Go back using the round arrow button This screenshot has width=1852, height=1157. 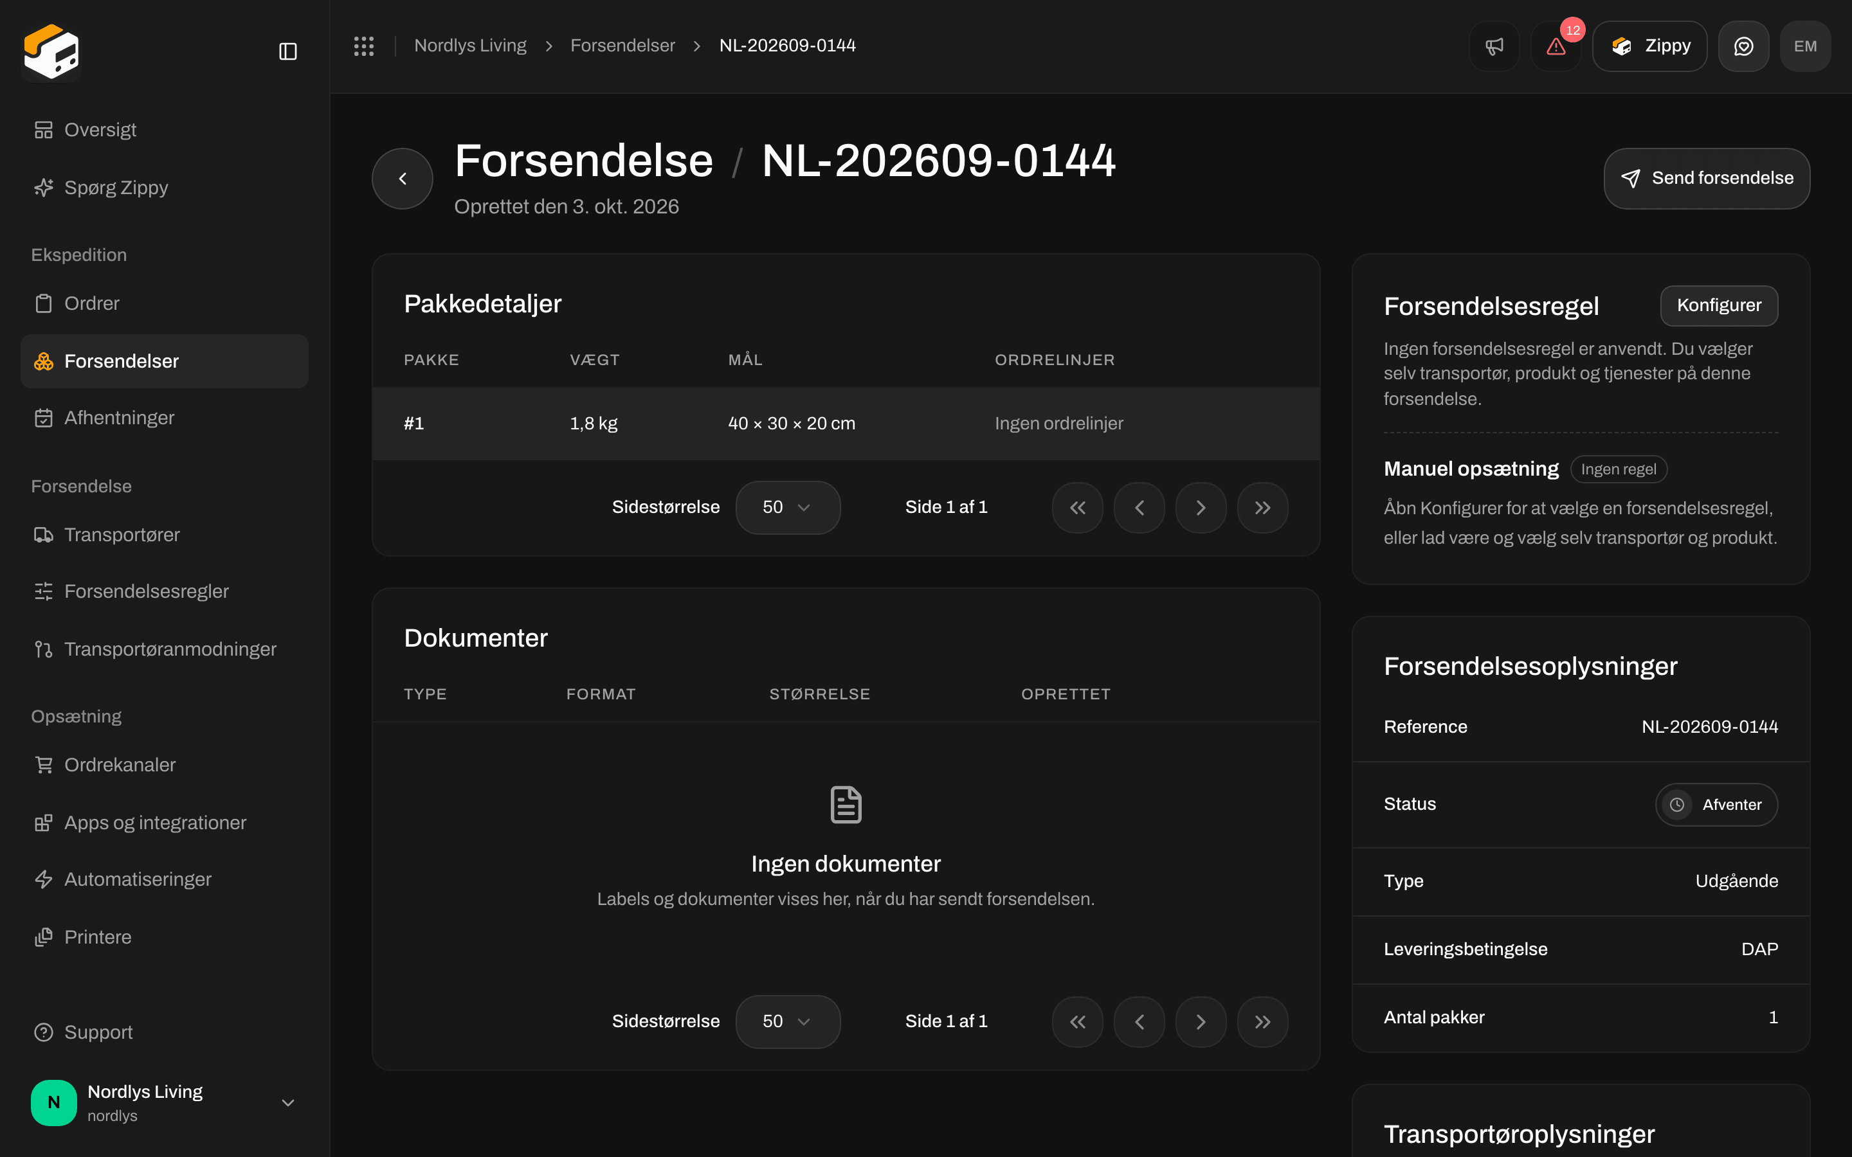(403, 178)
